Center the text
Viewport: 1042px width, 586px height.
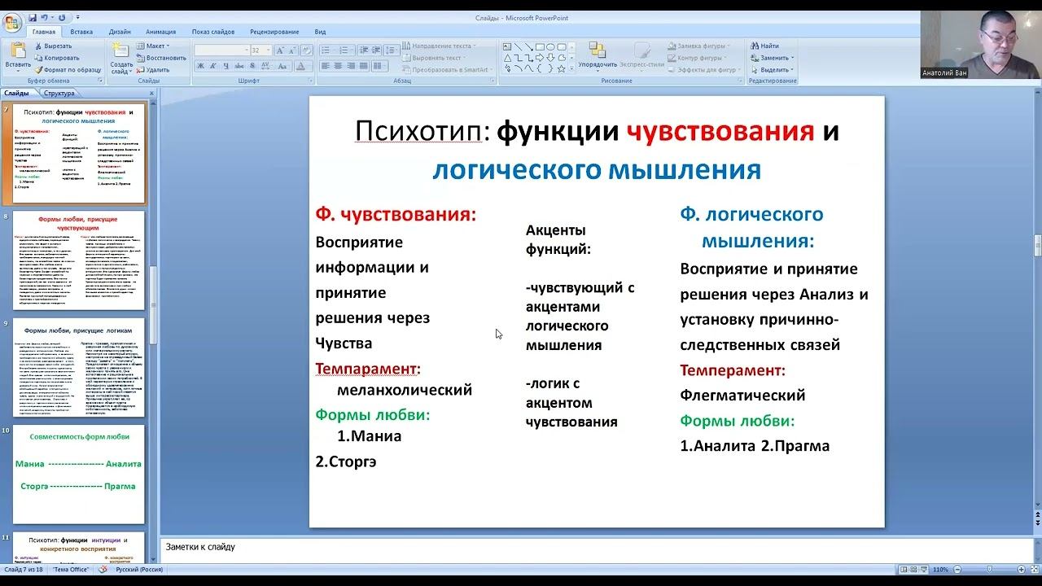[338, 66]
